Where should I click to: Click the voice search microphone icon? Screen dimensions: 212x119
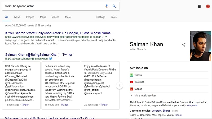coord(107,6)
